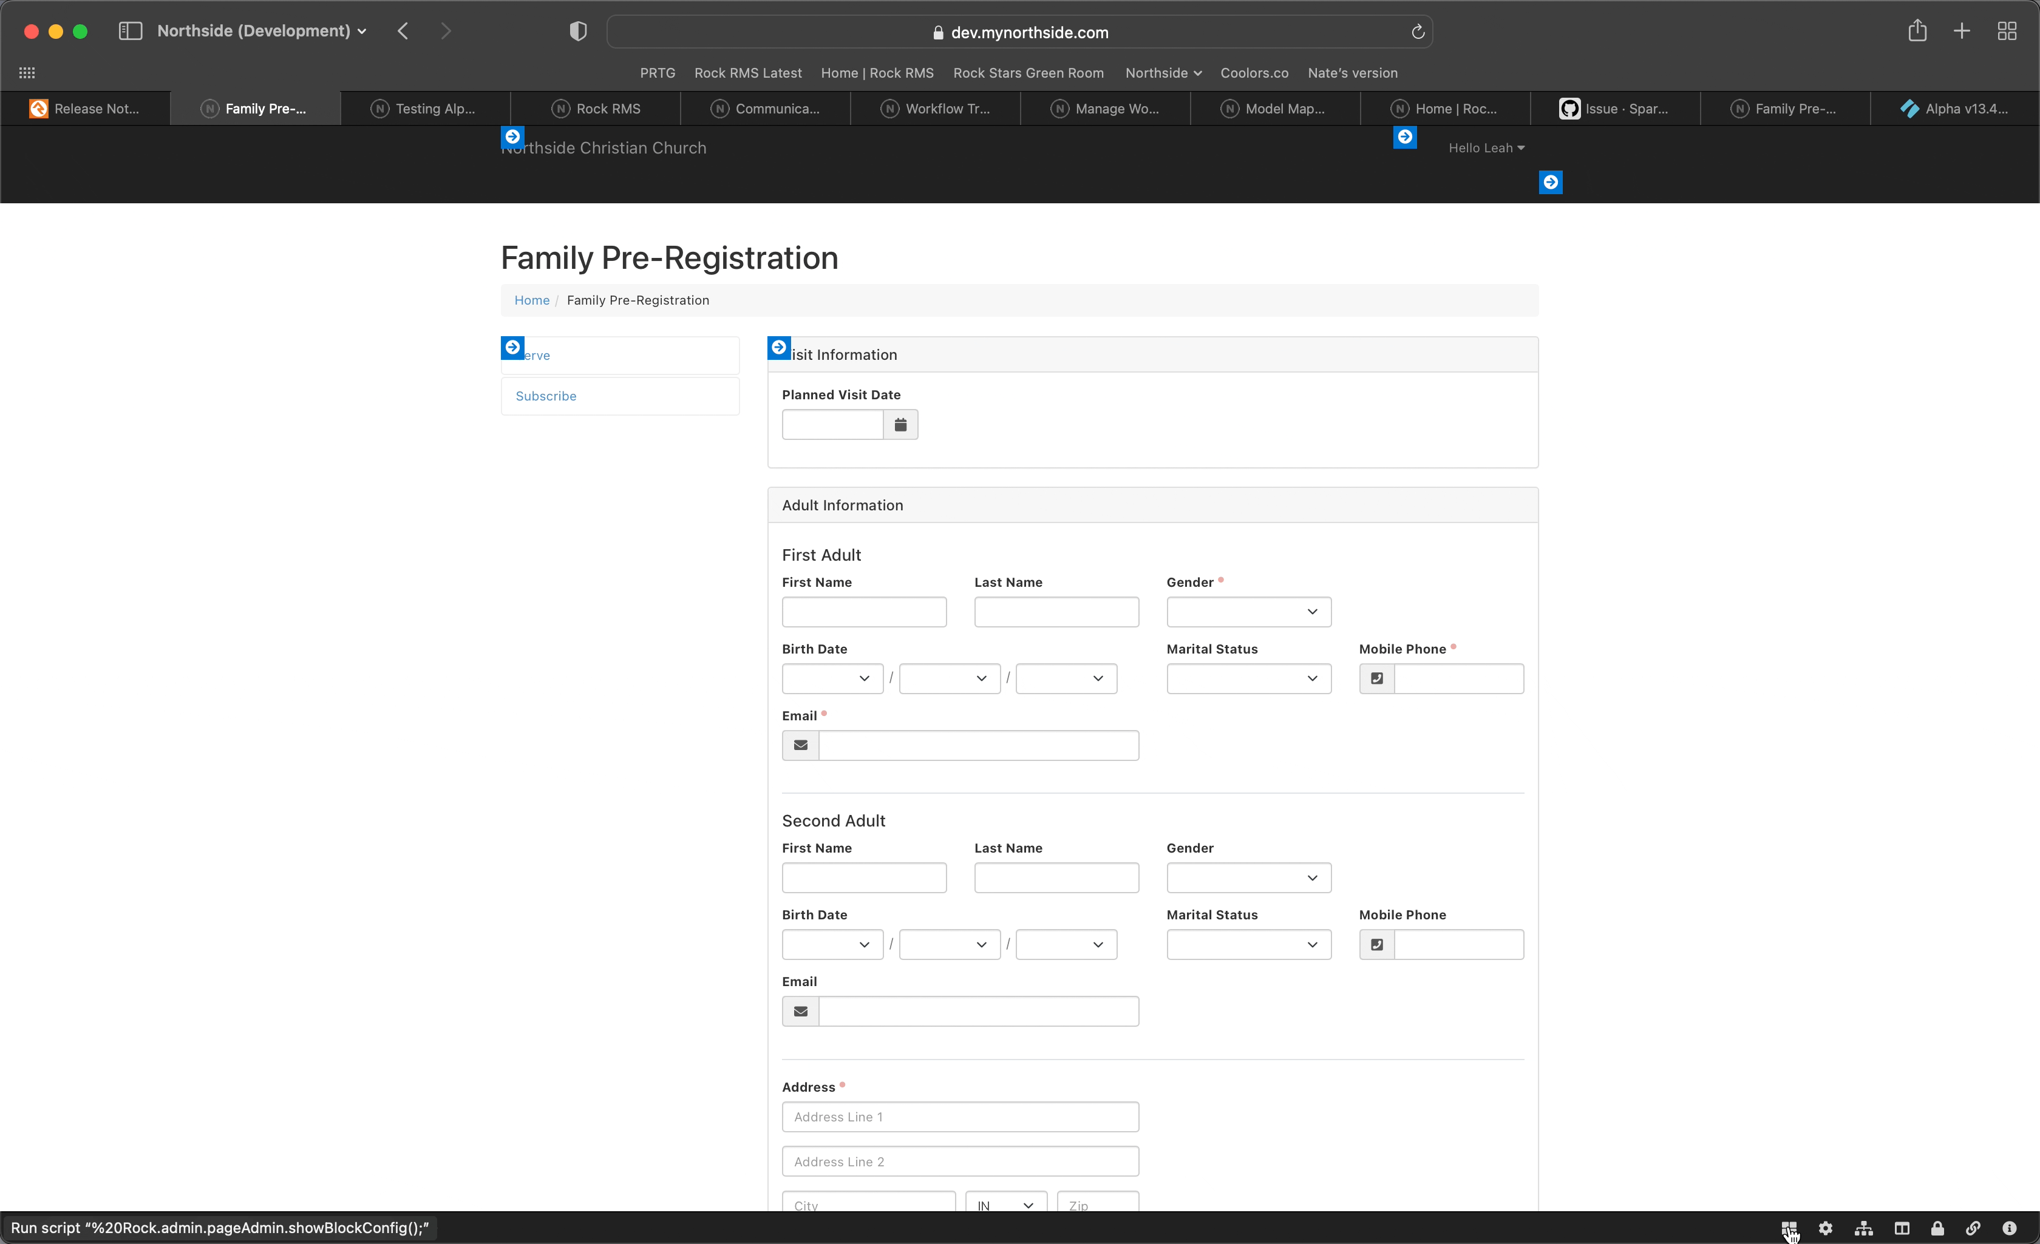Toggle Safari sidebar button
Image resolution: width=2040 pixels, height=1244 pixels.
(131, 32)
